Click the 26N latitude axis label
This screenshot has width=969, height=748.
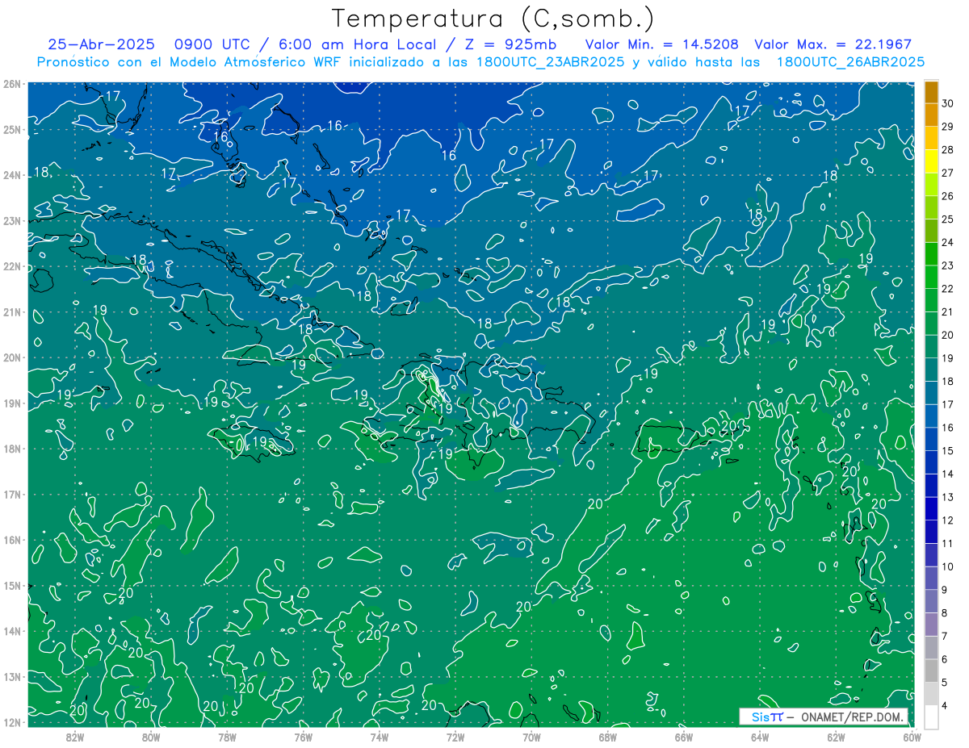pyautogui.click(x=11, y=84)
